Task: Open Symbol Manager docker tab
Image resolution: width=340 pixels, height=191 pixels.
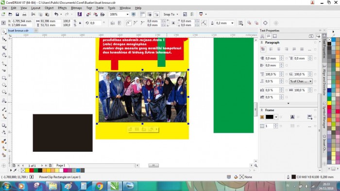Action: [x=324, y=115]
